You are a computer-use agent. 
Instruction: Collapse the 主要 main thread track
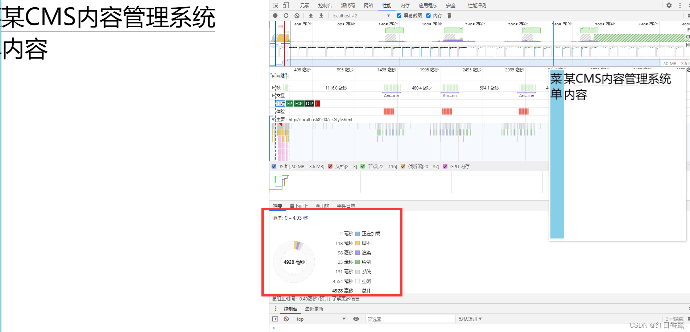pos(273,119)
